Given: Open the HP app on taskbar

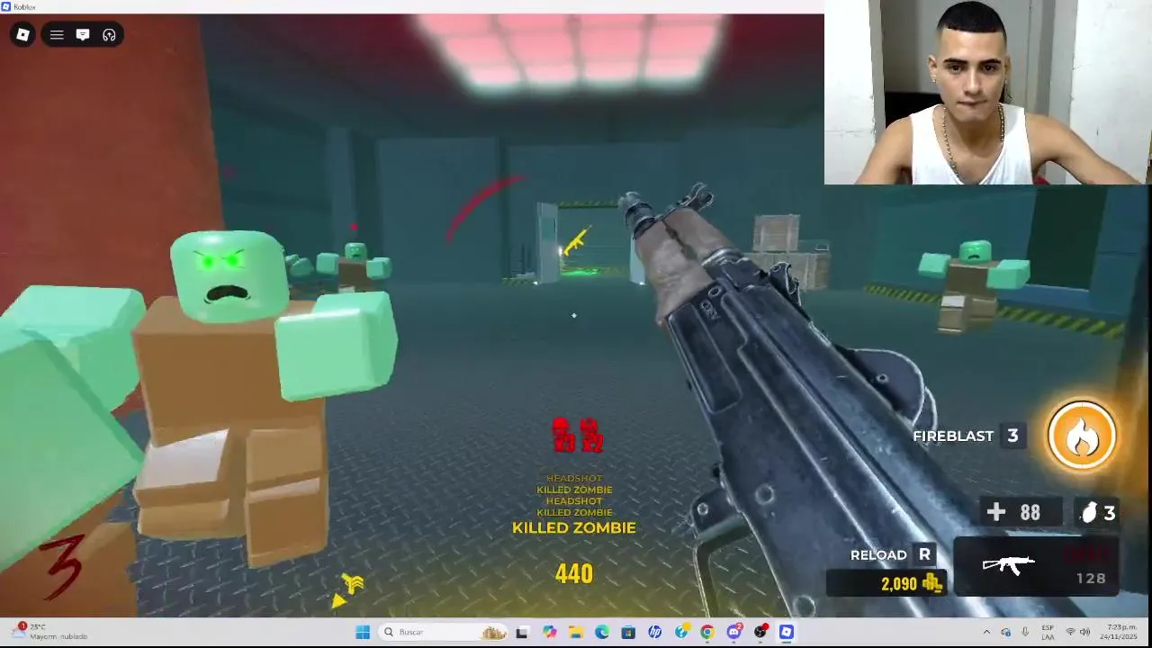Looking at the screenshot, I should [654, 632].
